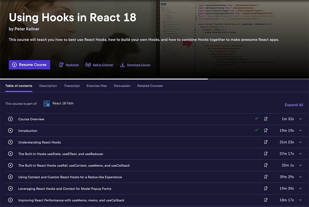Expand the Course Overview row chevron
The height and width of the screenshot is (207, 309).
coord(300,119)
